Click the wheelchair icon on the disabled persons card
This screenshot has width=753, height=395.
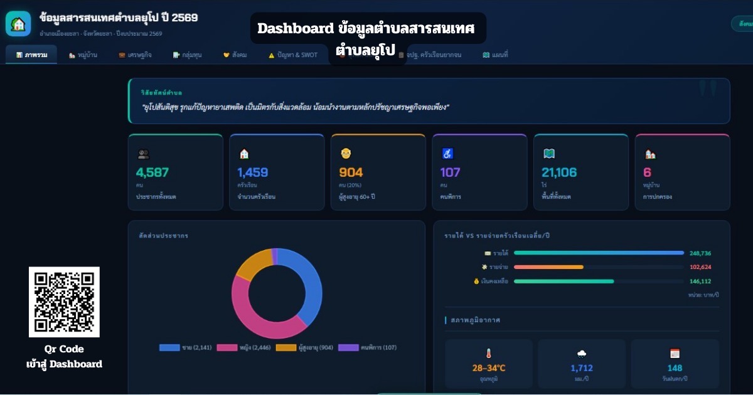pyautogui.click(x=447, y=153)
